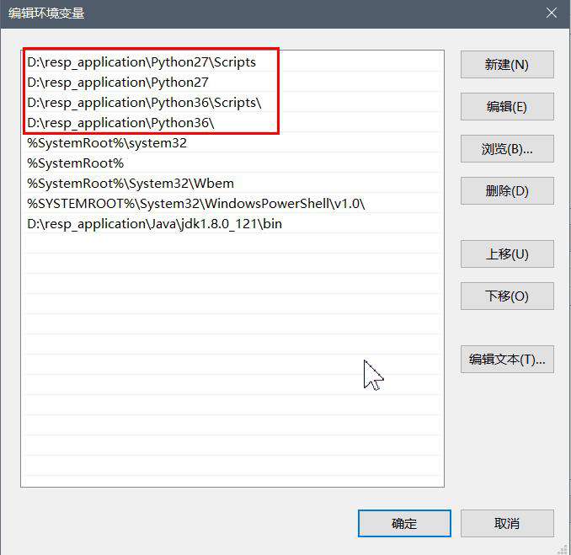Move entry down with 下移(O)

pyautogui.click(x=507, y=296)
